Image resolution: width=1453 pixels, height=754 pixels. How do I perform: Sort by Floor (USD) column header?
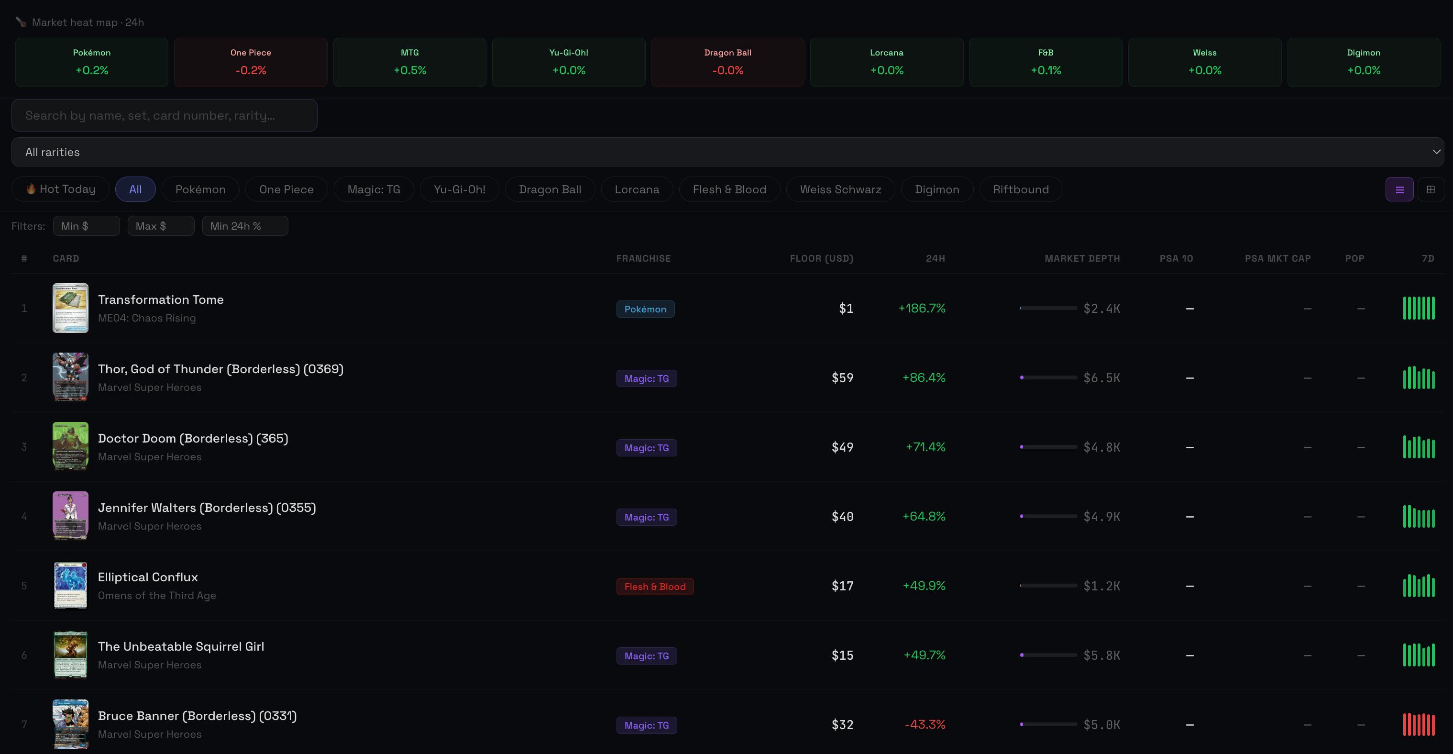(821, 258)
